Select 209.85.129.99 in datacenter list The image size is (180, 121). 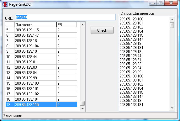coord(130,72)
